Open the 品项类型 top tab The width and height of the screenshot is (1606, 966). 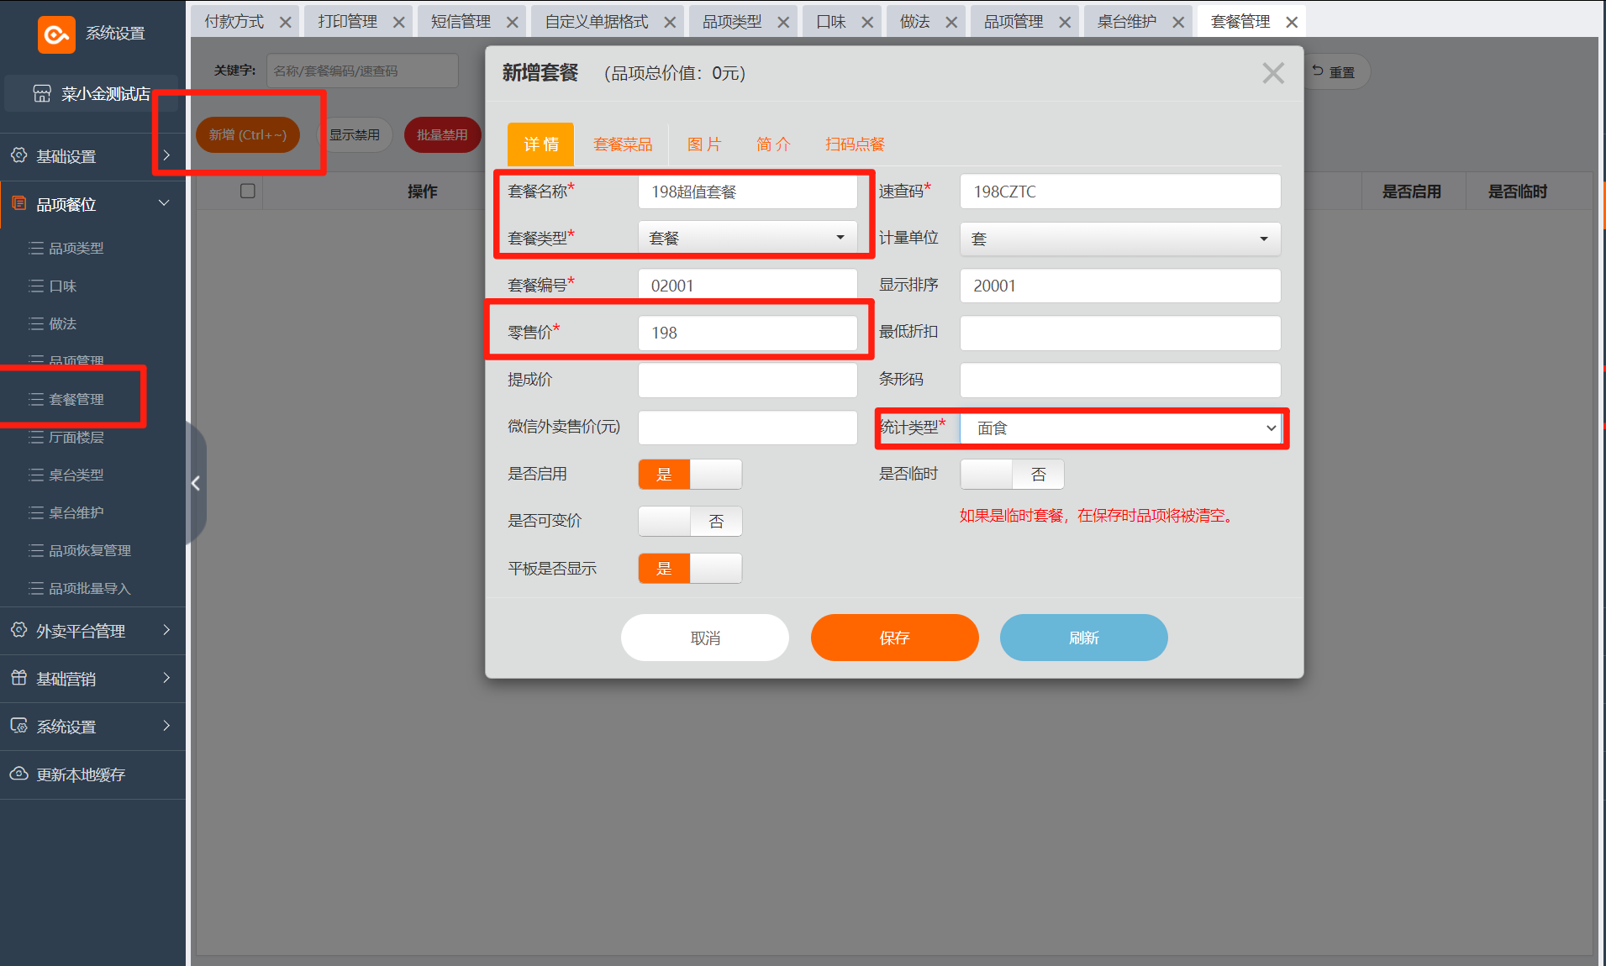click(x=732, y=22)
